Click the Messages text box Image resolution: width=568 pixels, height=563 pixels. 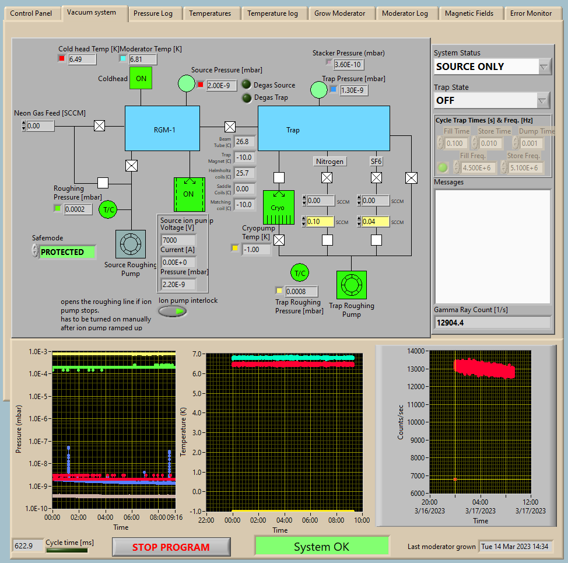tap(492, 247)
